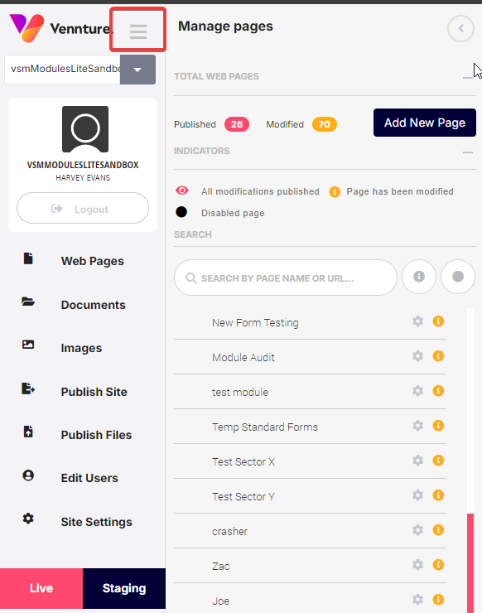
Task: Open settings gear for Test Sector X
Action: (418, 461)
